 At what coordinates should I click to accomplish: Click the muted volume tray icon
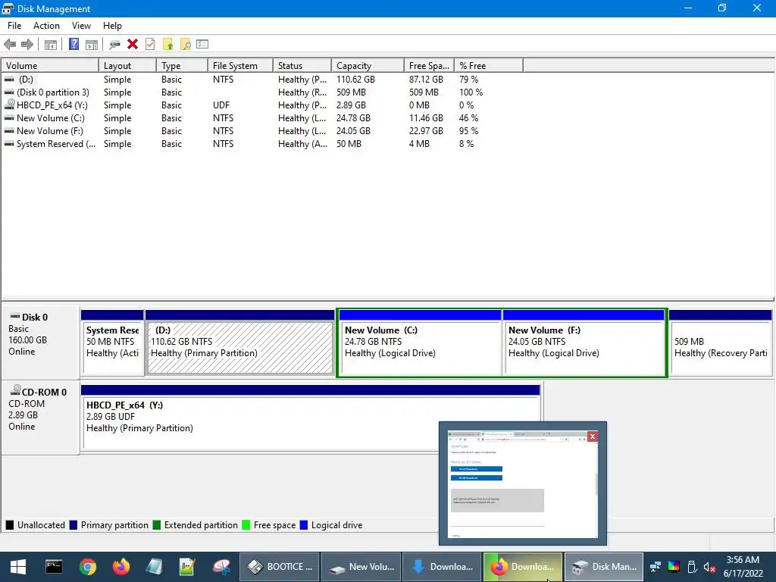coord(709,567)
